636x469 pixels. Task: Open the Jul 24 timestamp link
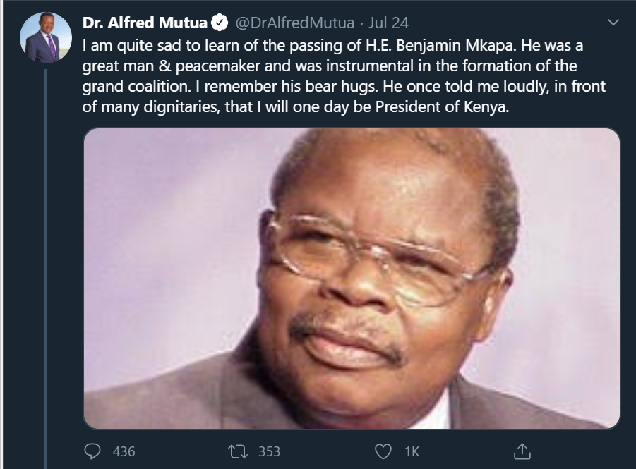coord(389,23)
